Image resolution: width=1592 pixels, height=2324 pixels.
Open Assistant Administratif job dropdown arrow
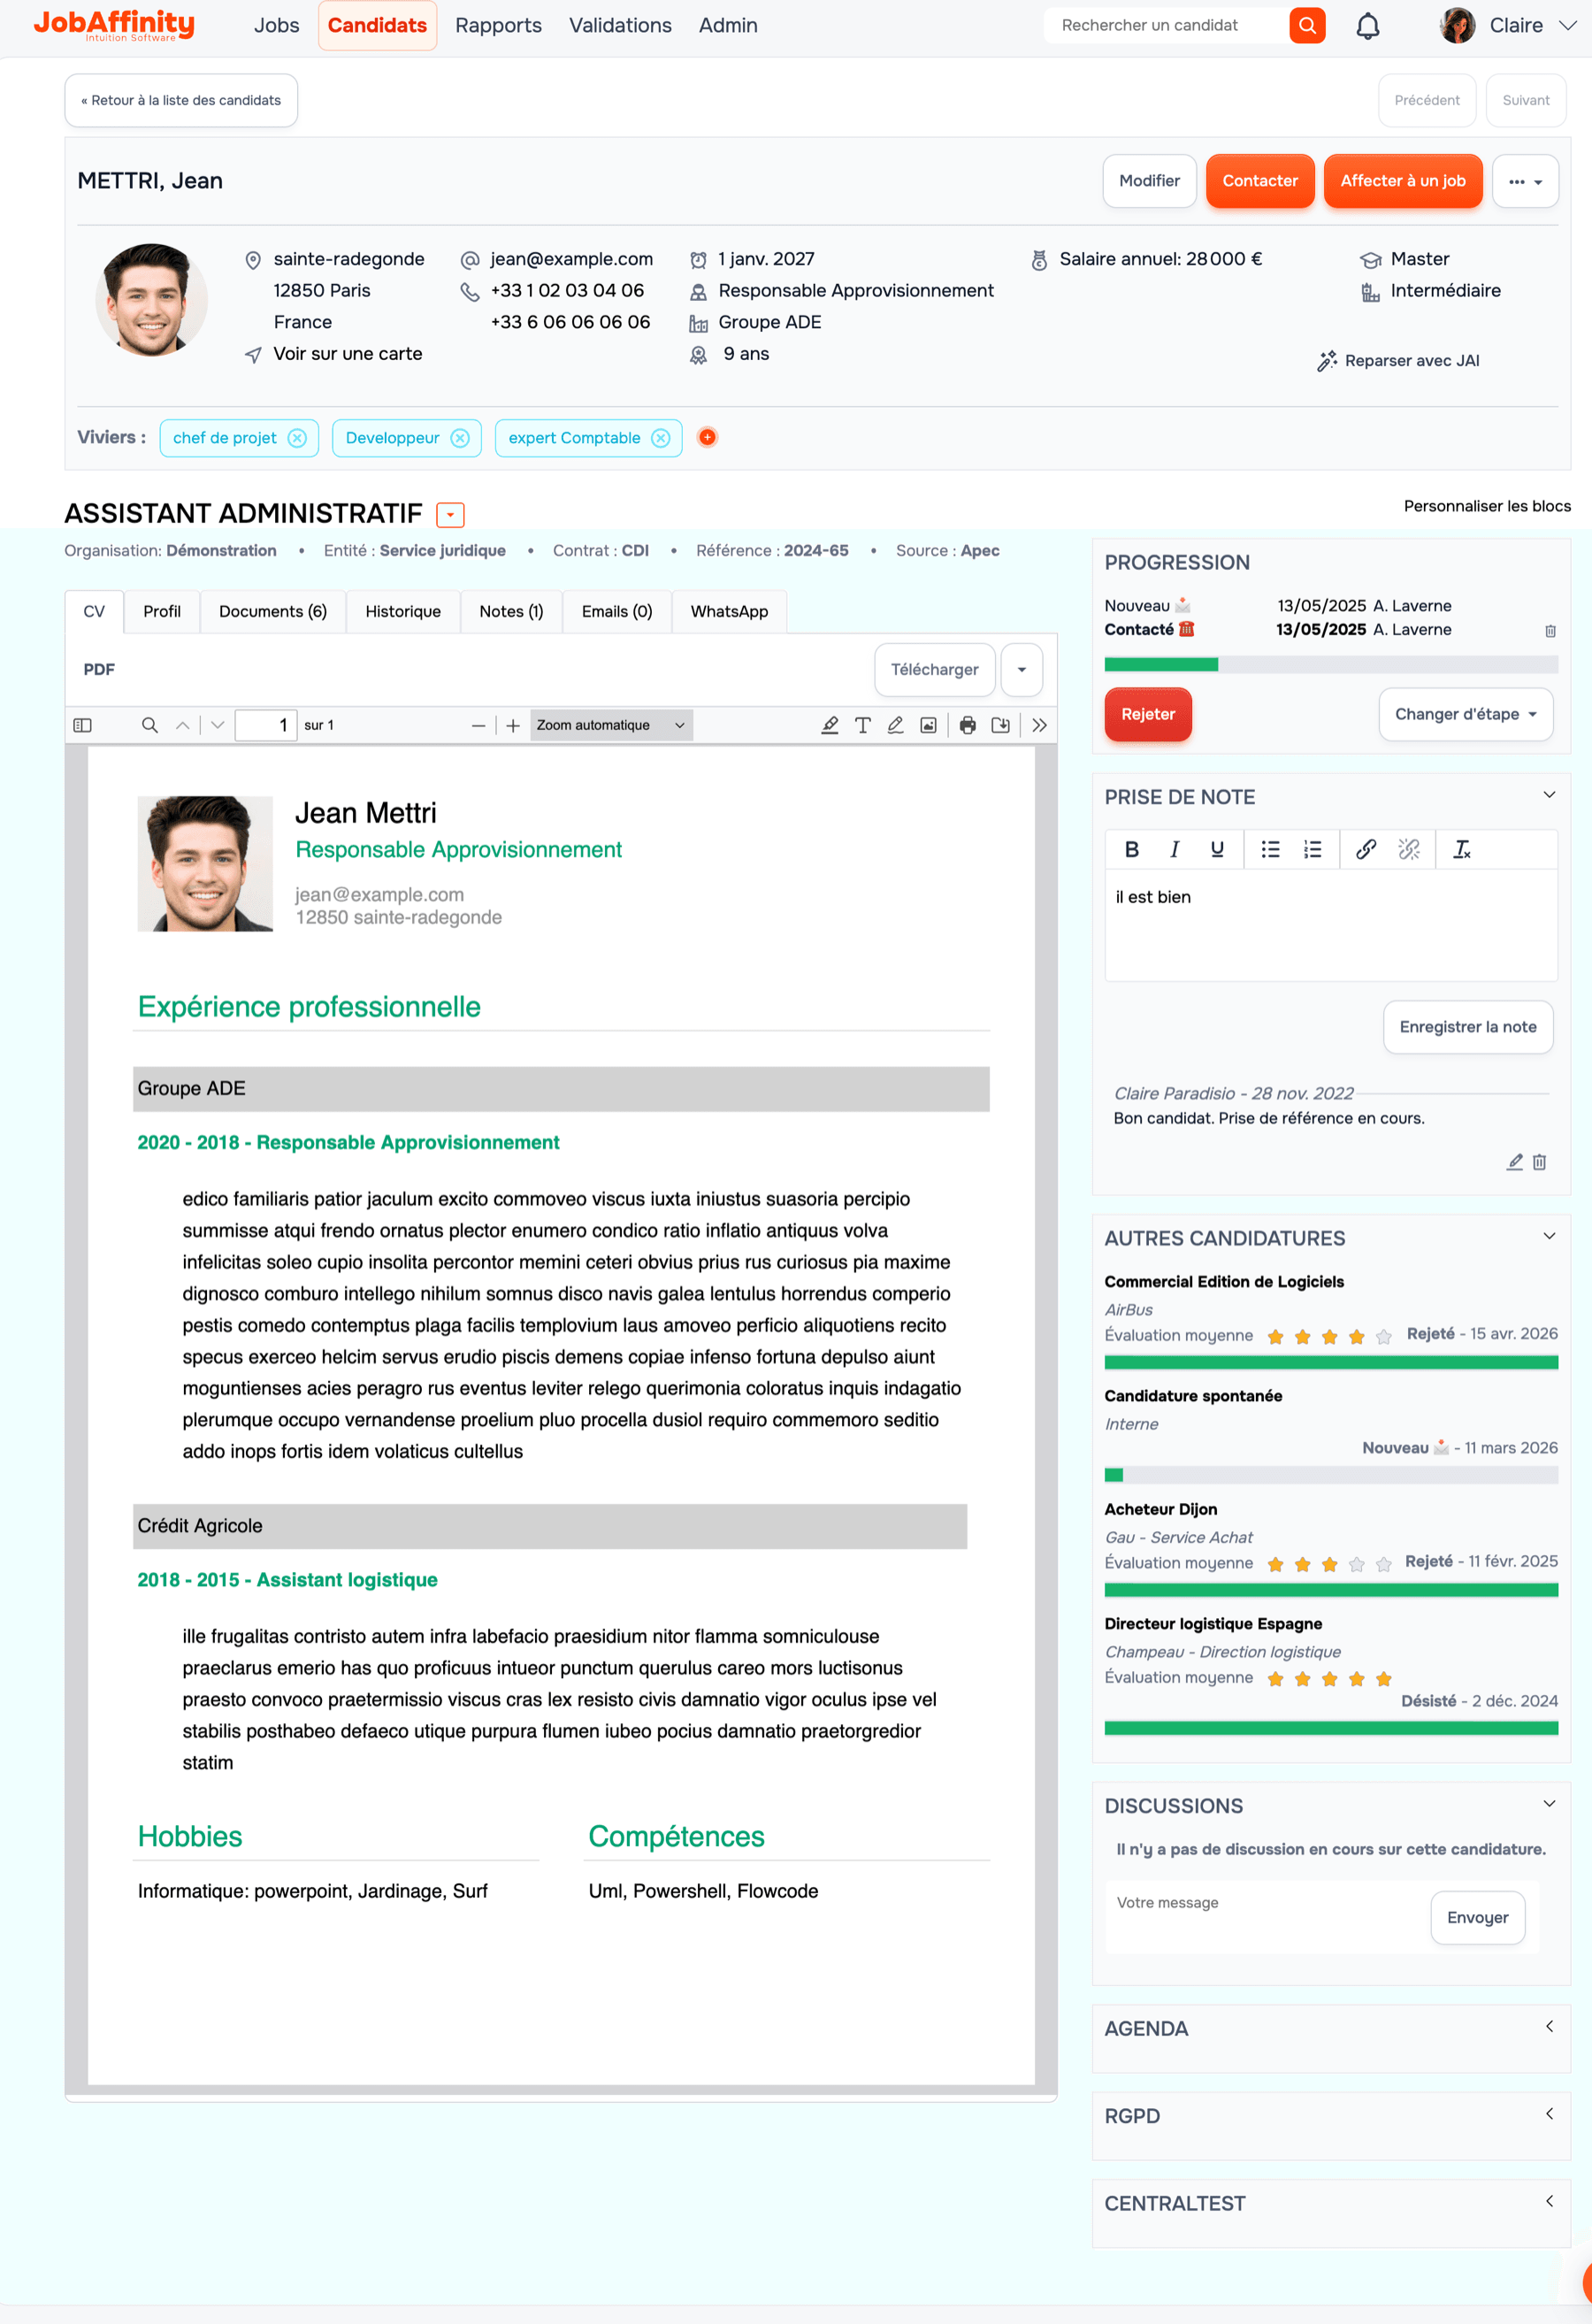click(x=450, y=515)
